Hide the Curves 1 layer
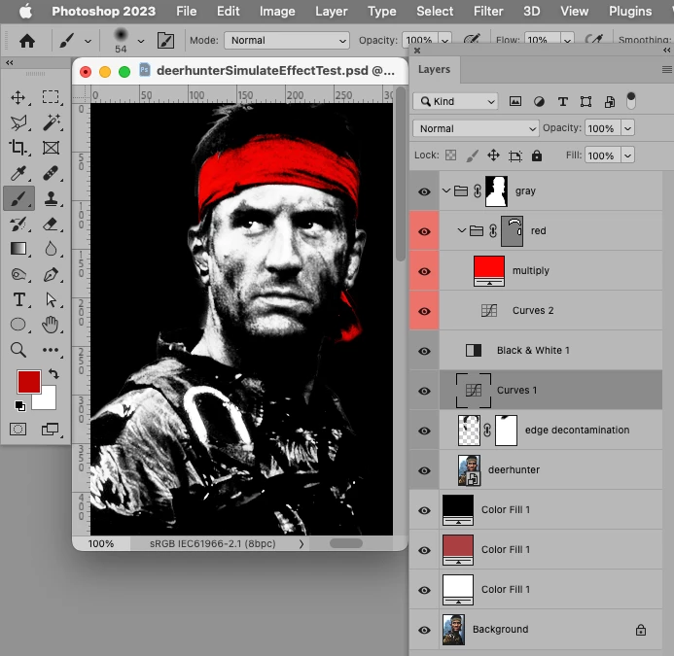 pyautogui.click(x=424, y=391)
